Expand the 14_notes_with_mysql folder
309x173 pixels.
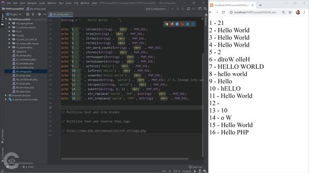click(x=9, y=43)
